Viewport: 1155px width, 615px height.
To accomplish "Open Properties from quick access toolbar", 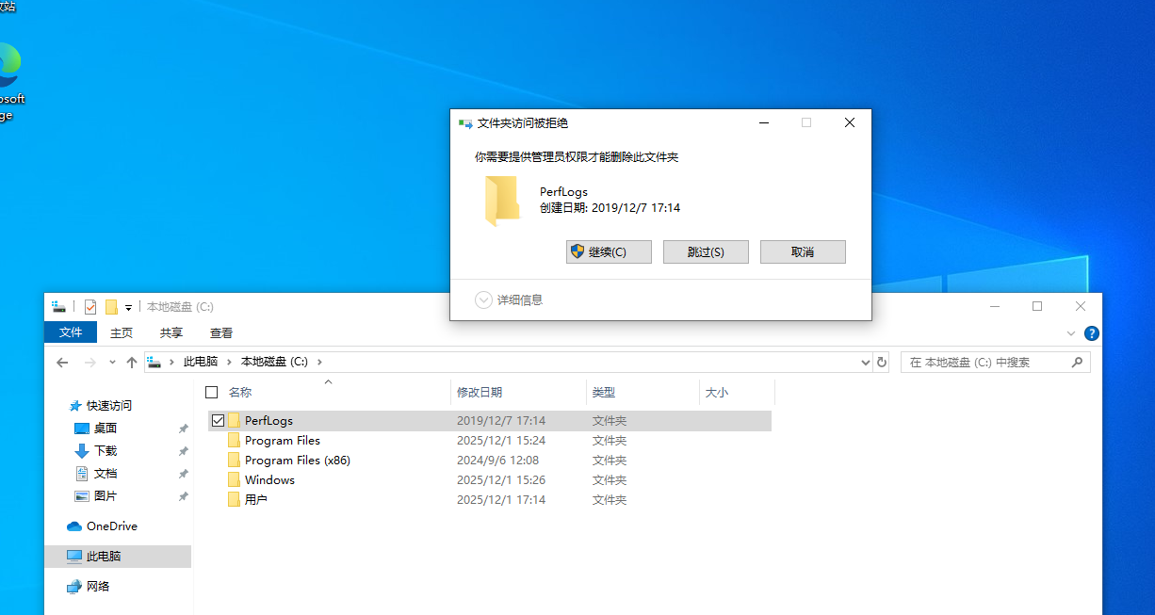I will click(89, 306).
